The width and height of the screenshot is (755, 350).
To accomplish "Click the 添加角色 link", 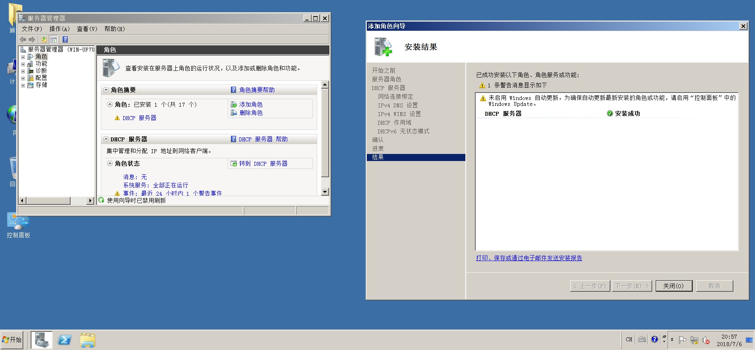I will point(251,104).
